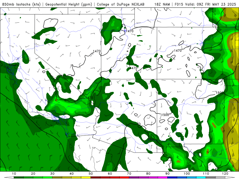The image size is (239, 179).
Task: Click the dark blue swatch starting at 90
Action: pyautogui.click(x=172, y=178)
